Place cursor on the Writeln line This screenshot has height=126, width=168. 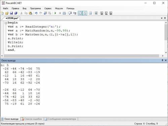click(x=15, y=42)
